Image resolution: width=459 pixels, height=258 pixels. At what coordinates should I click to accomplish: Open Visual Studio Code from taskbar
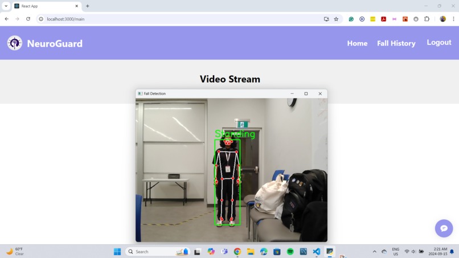click(317, 252)
